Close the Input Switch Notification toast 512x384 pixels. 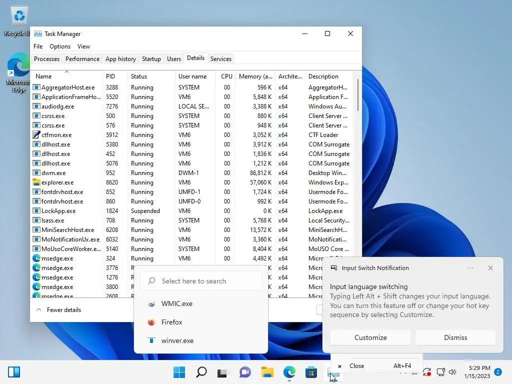point(490,268)
